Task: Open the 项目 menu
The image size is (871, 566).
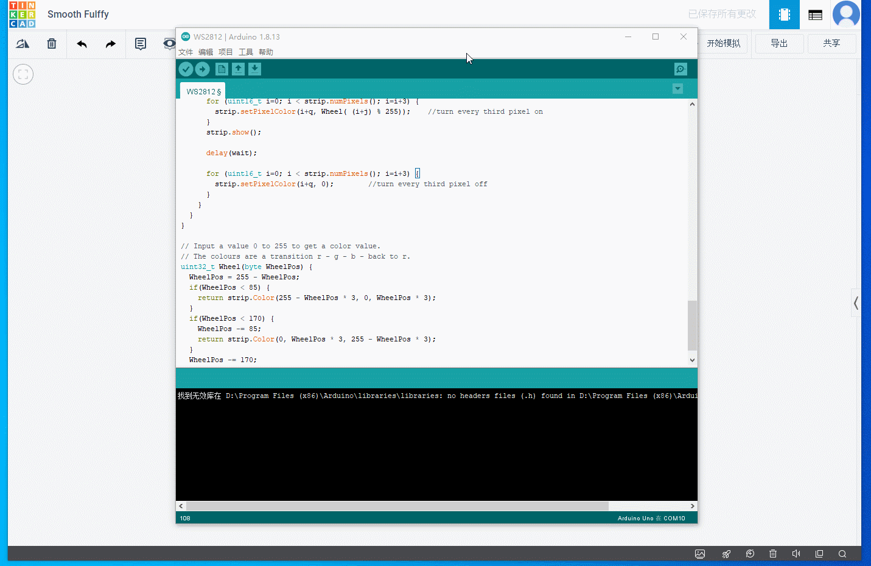Action: coord(226,52)
